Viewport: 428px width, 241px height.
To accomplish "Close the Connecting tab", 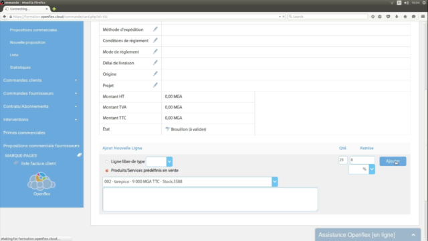I will tap(47, 9).
